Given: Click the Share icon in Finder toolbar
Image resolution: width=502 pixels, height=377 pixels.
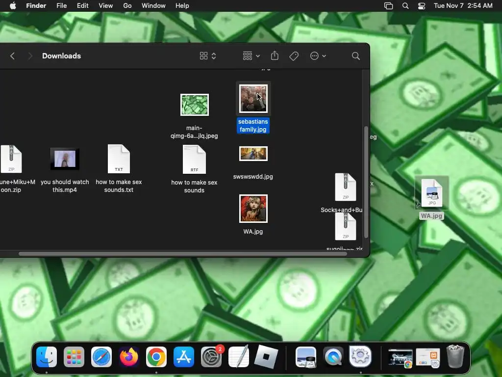Looking at the screenshot, I should (x=275, y=56).
